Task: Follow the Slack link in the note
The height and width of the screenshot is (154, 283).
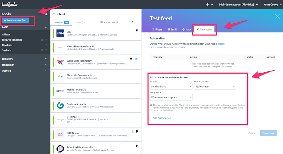Action: (x=240, y=108)
